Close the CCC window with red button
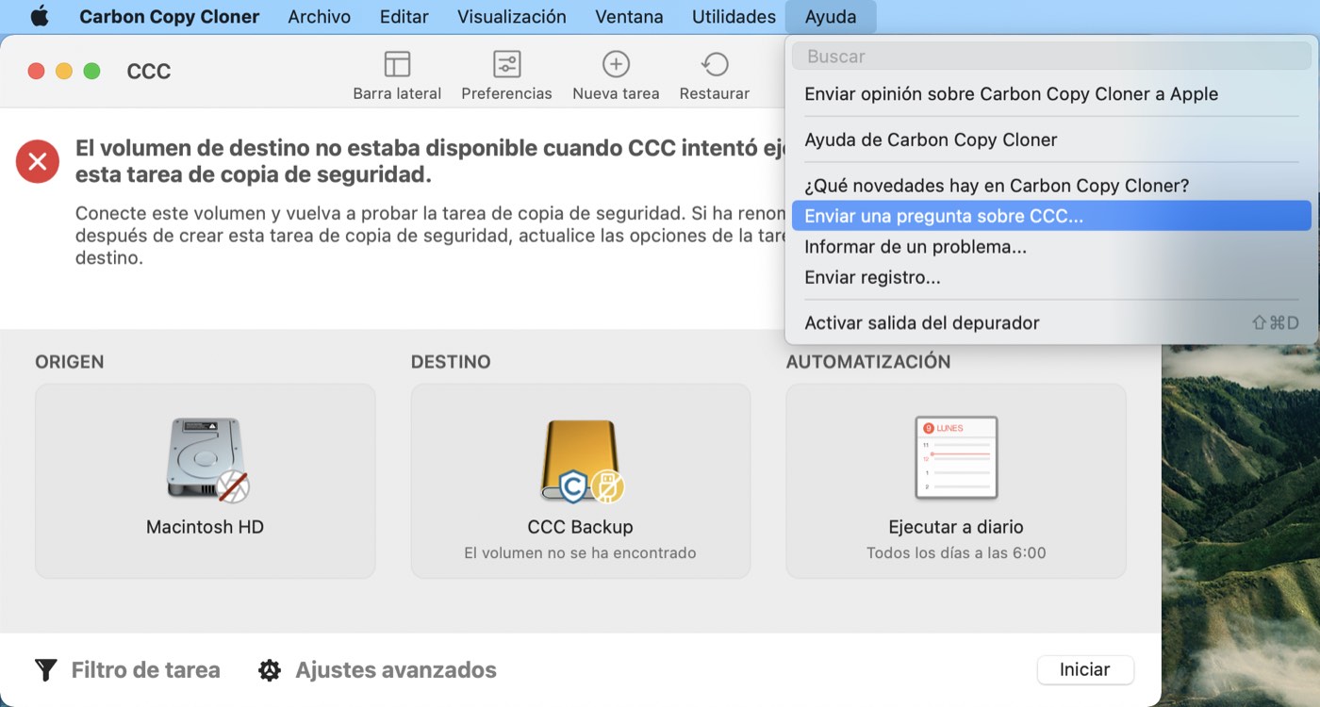Screen dimensions: 1320x707 [36, 71]
